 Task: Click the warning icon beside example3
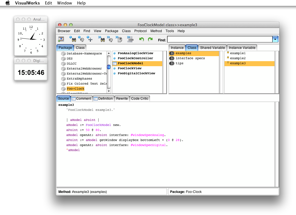tap(228, 63)
